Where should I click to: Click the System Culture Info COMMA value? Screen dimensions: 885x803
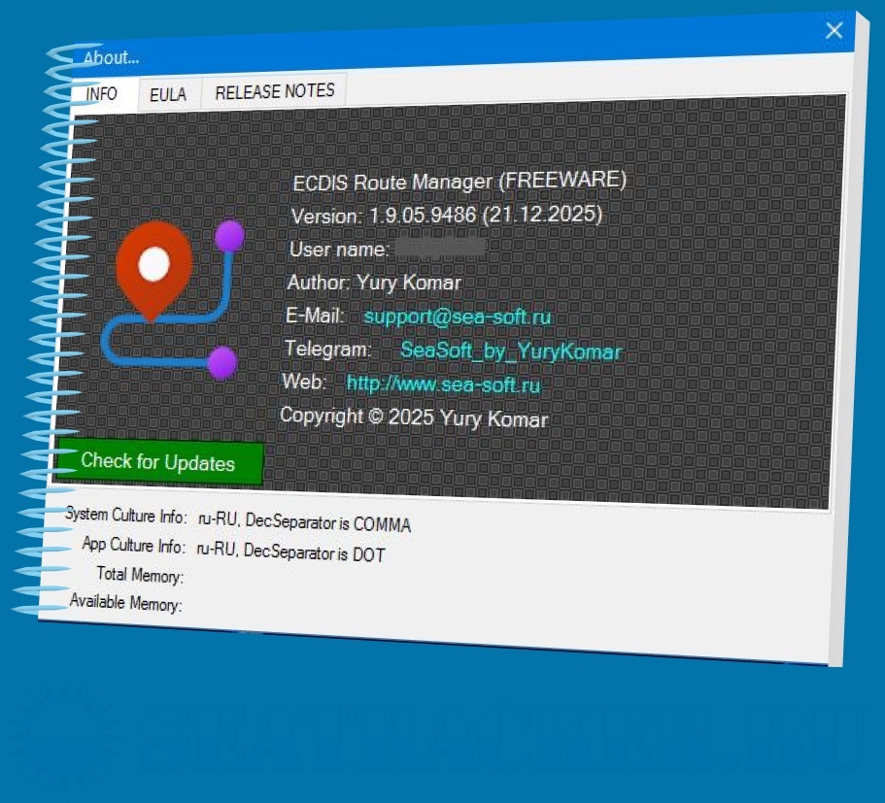click(304, 522)
